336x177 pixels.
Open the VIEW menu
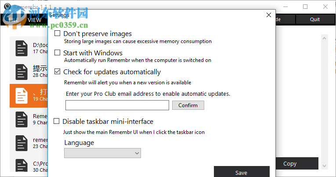coord(34,20)
